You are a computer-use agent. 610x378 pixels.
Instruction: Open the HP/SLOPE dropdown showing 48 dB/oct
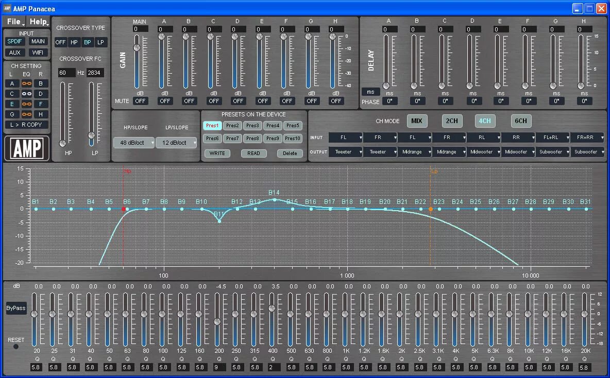click(133, 143)
